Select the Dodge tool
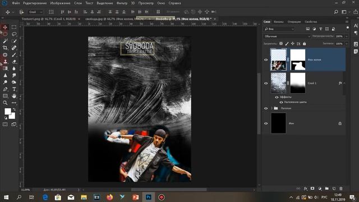The image size is (359, 202). pyautogui.click(x=5, y=82)
